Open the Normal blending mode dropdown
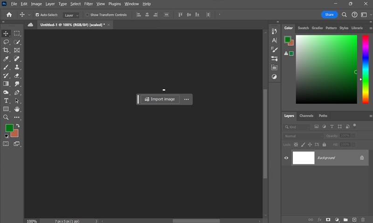The height and width of the screenshot is (223, 373). (x=304, y=136)
